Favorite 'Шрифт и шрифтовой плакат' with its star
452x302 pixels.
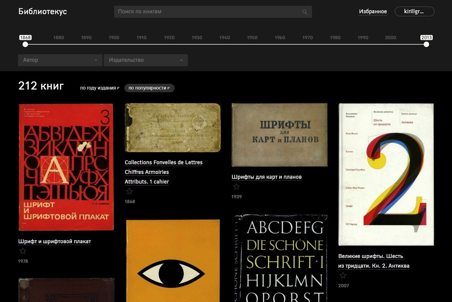point(23,251)
